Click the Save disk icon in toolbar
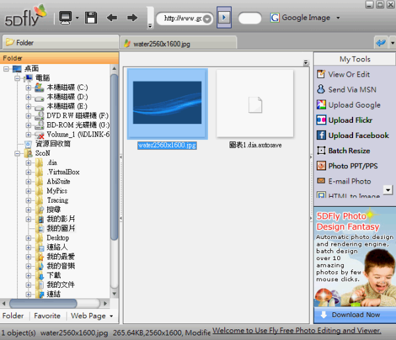 91,17
